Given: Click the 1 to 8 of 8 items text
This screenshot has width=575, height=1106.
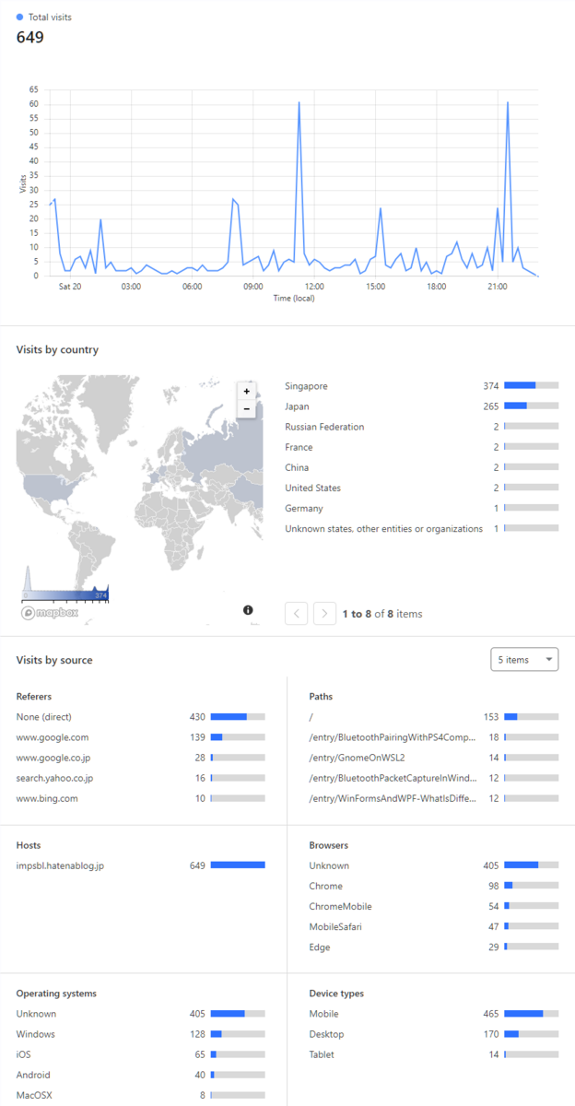Looking at the screenshot, I should pyautogui.click(x=382, y=614).
